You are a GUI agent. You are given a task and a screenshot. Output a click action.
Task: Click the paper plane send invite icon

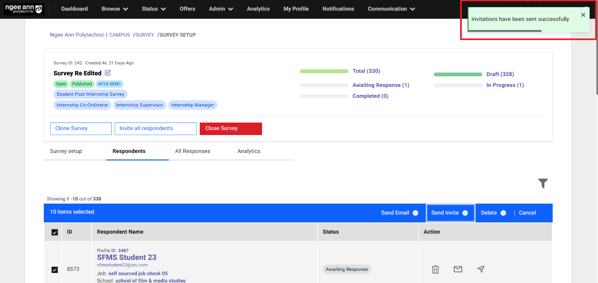[481, 269]
